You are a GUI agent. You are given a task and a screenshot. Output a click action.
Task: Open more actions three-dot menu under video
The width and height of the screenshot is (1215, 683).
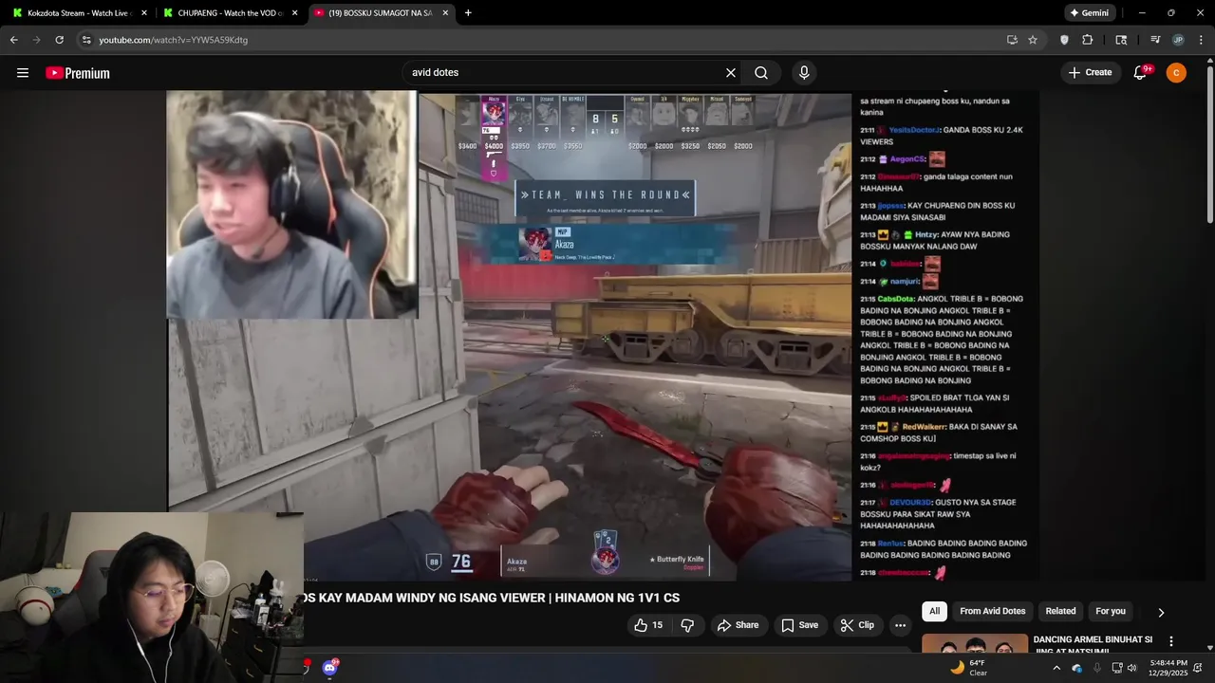(x=900, y=625)
